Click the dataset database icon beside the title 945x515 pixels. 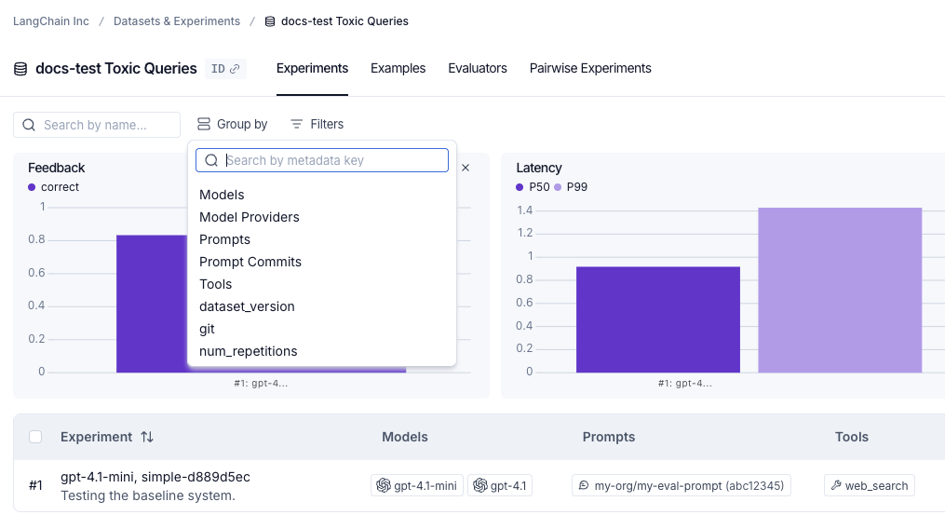(20, 69)
